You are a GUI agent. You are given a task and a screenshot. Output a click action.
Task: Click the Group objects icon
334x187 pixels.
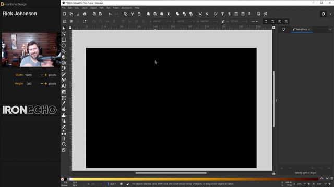200,14
